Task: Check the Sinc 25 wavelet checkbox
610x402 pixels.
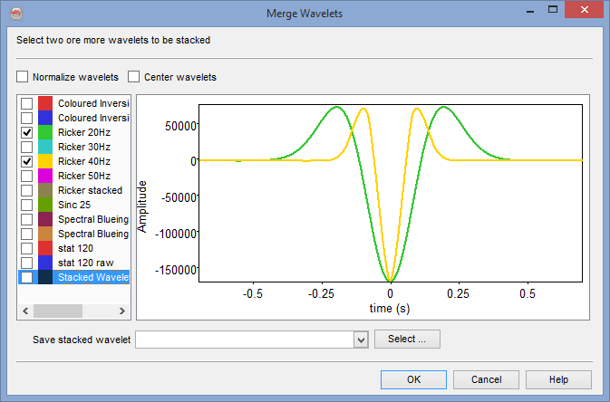Action: (x=27, y=205)
